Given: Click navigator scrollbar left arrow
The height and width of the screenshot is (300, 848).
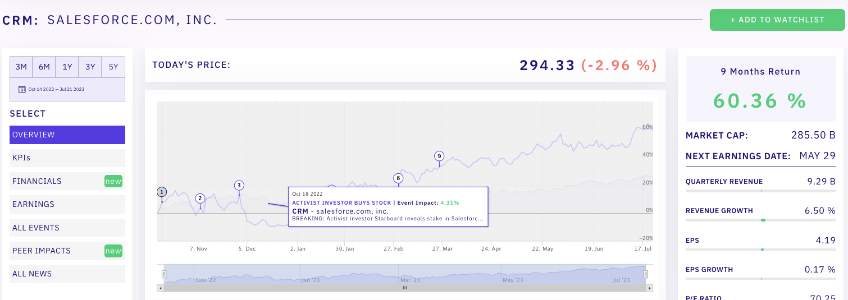Looking at the screenshot, I should coord(161,288).
